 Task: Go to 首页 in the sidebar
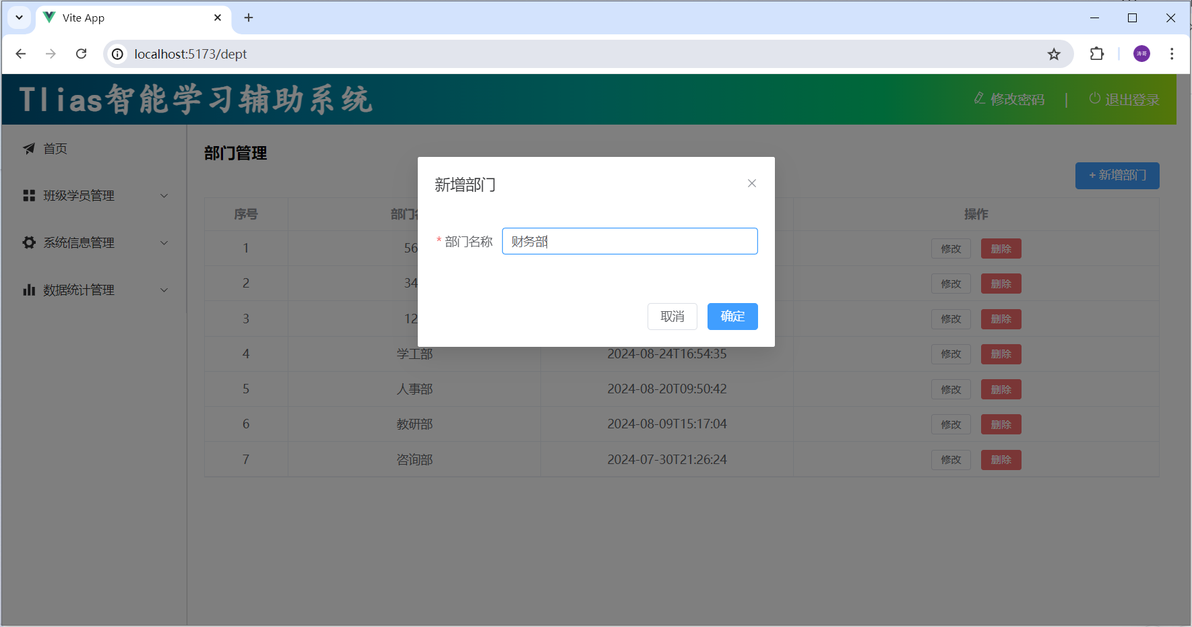click(x=55, y=149)
